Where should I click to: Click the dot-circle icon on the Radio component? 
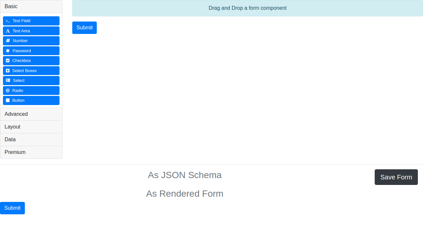pos(8,90)
